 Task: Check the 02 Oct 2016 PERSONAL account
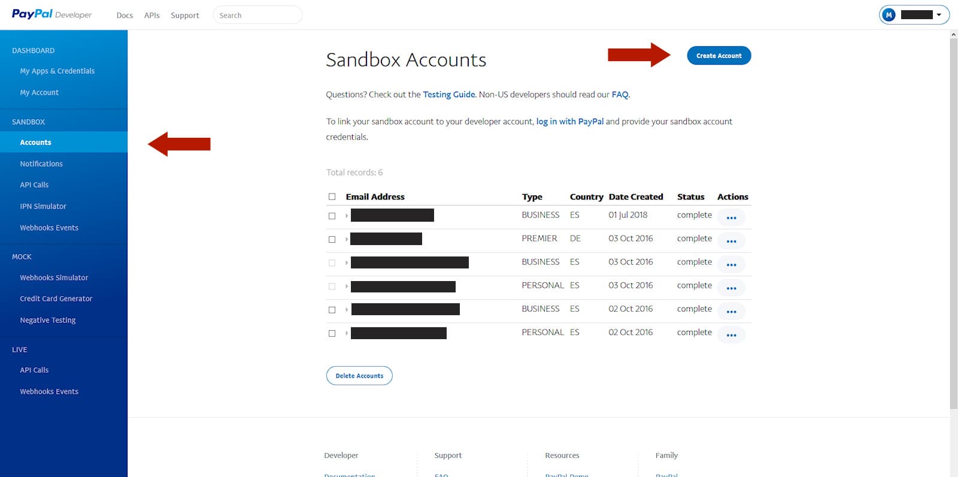(332, 333)
